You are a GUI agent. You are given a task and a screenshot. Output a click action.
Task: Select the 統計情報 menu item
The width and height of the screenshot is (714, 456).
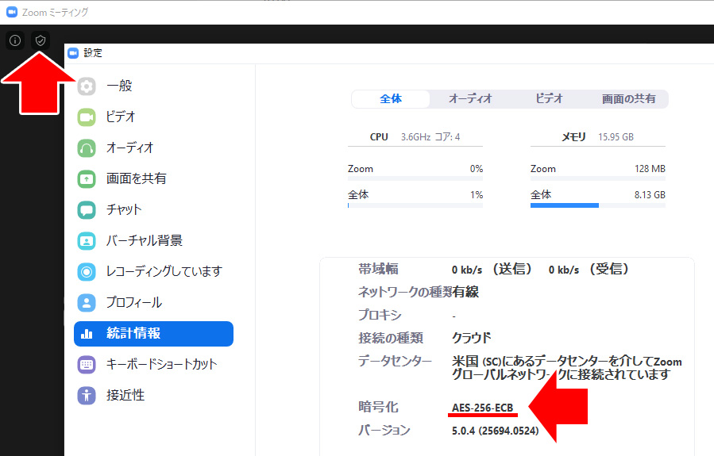[153, 334]
